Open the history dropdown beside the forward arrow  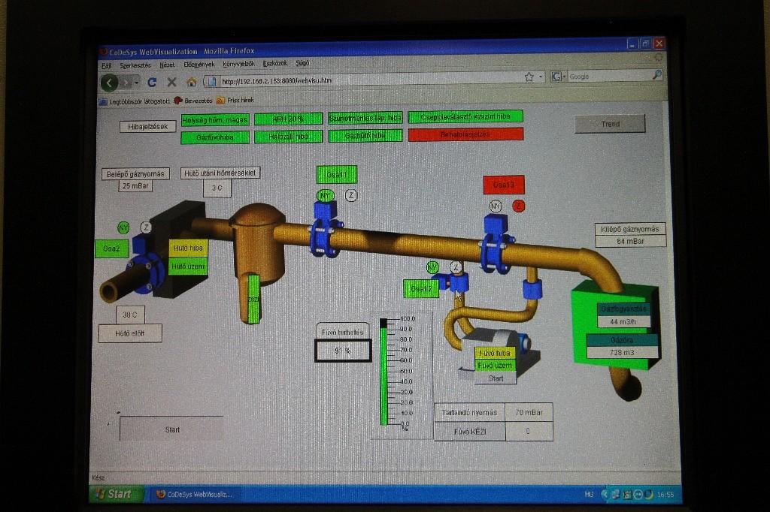[x=137, y=82]
